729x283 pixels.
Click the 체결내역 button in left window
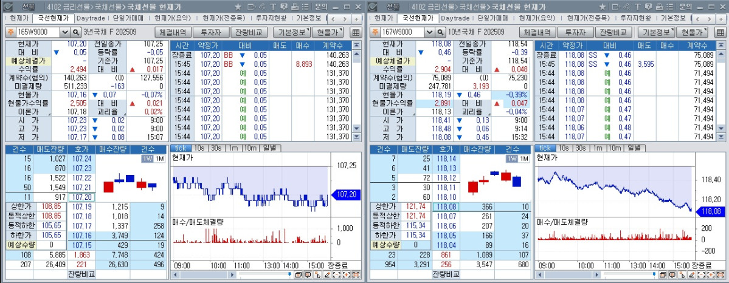pyautogui.click(x=173, y=33)
